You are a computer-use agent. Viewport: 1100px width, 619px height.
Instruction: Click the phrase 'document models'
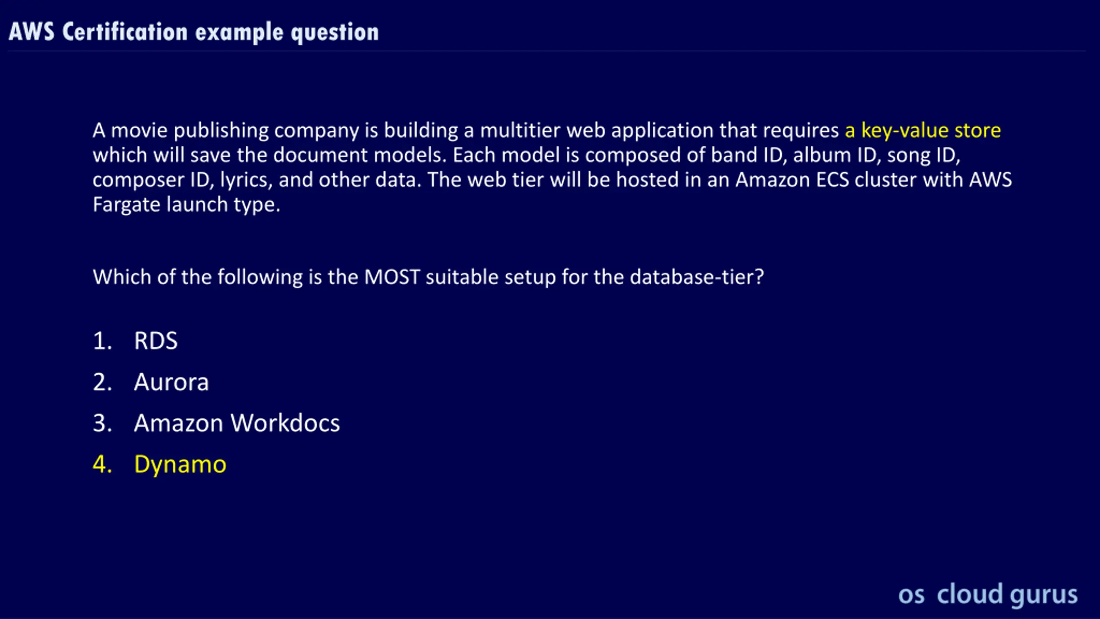(360, 155)
